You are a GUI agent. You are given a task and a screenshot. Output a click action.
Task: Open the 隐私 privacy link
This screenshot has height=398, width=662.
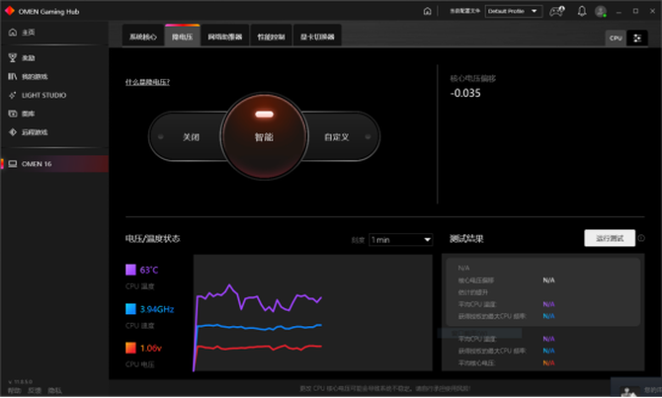point(55,391)
